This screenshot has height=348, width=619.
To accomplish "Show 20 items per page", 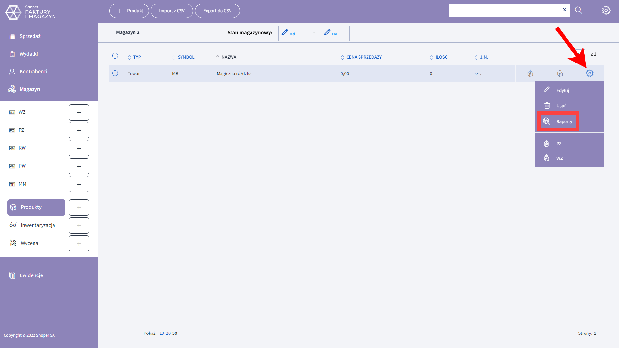I will [168, 333].
